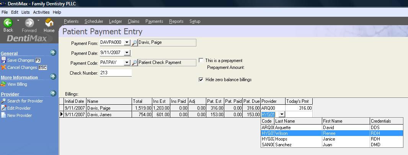Click the Search for Provider link
408x155 pixels.
coord(25,101)
